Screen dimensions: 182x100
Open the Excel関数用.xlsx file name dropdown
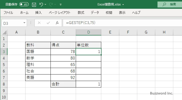point(123,5)
